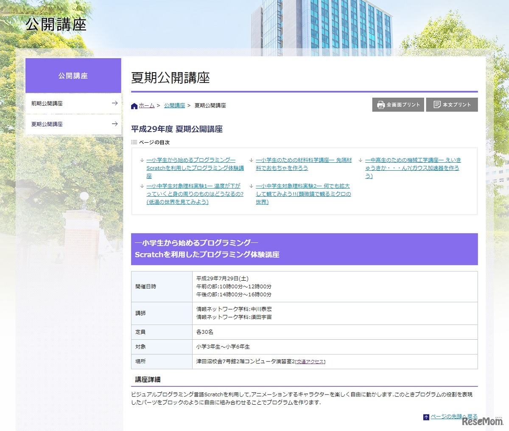Click the printer icon for 全画面プリント

[380, 105]
